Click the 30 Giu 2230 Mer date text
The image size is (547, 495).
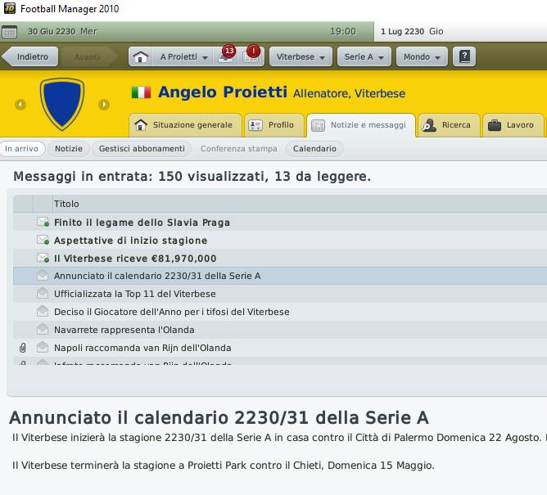click(x=62, y=31)
